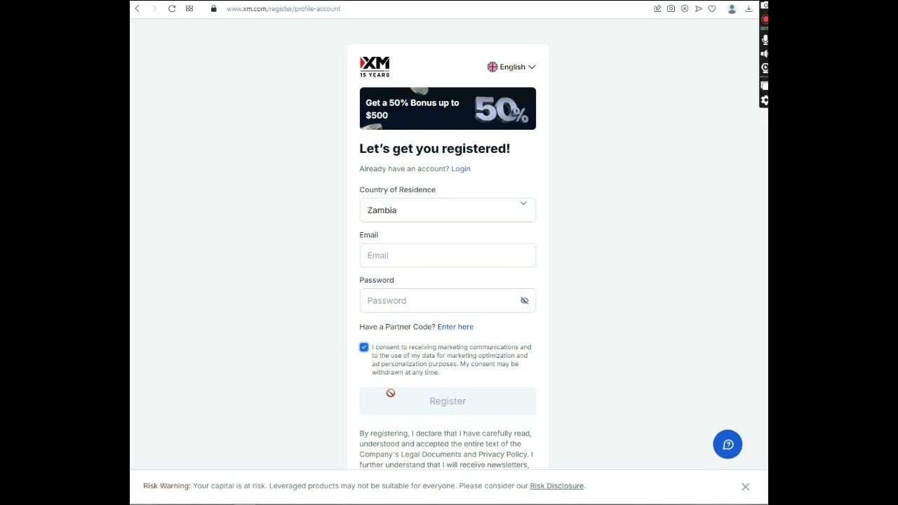This screenshot has width=898, height=505.
Task: Click the 'Country of Residence' label
Action: (397, 189)
